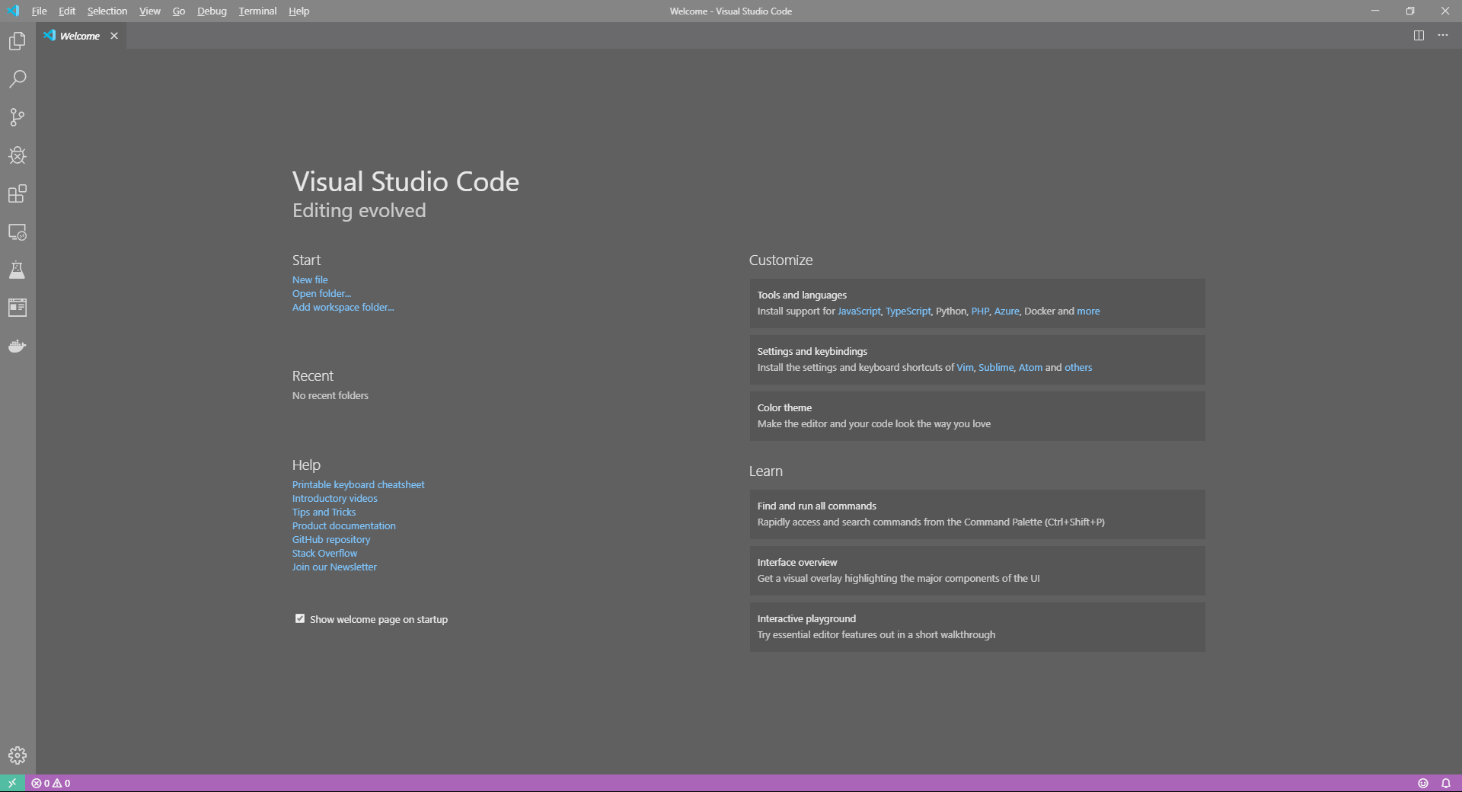Click the Tools and languages heading
This screenshot has height=792, width=1462.
(x=802, y=295)
